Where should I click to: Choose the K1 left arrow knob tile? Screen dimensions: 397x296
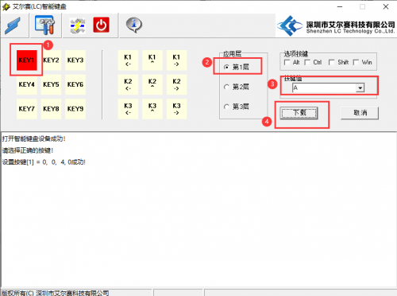tap(128, 60)
